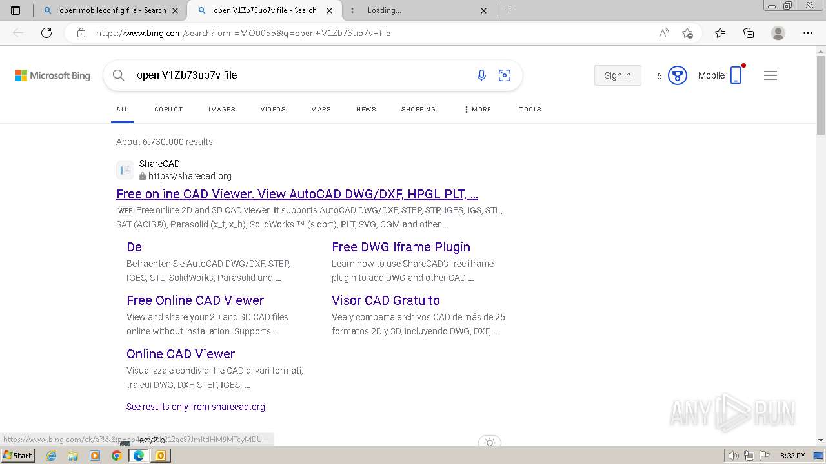This screenshot has height=464, width=826.
Task: Close the 'open V1Zb73uo7v file' tab
Action: coord(330,10)
